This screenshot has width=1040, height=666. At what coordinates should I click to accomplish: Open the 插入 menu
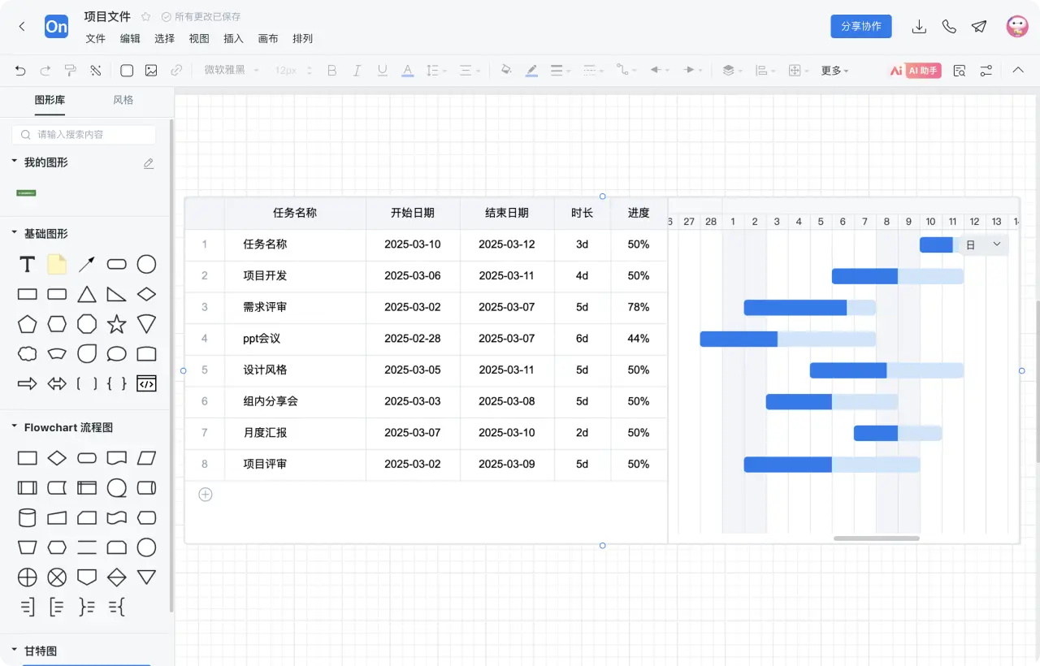click(x=233, y=38)
